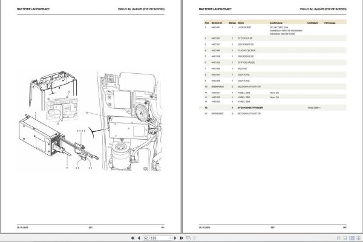This screenshot has width=363, height=242.
Task: Go to the previous page
Action: click(x=139, y=238)
